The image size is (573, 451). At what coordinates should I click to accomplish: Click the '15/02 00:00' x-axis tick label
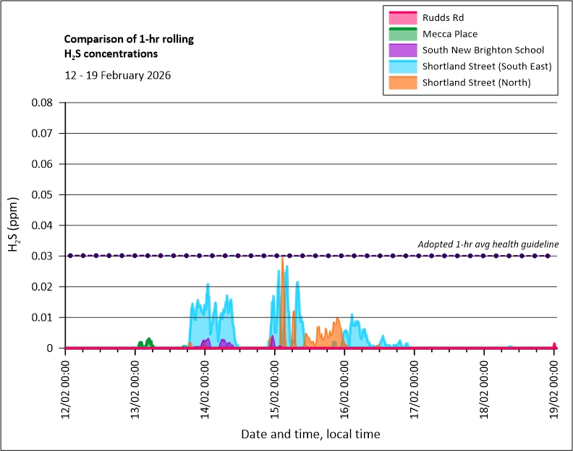point(277,390)
